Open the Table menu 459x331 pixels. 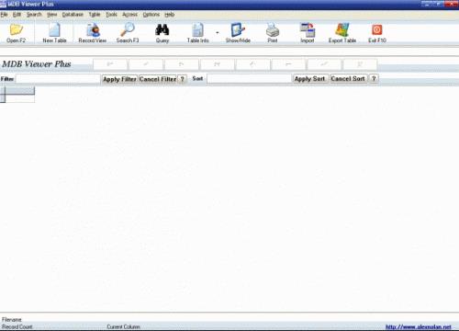[95, 15]
